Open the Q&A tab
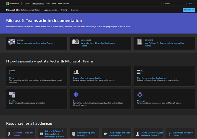The height and width of the screenshot is (139, 197). 54,3
